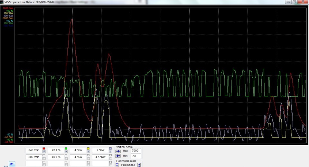This screenshot has height=167, width=309.
Task: Click the 840 /min value field
Action: coord(34,150)
